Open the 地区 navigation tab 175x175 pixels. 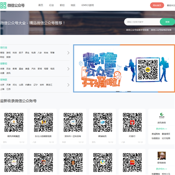[73, 5]
